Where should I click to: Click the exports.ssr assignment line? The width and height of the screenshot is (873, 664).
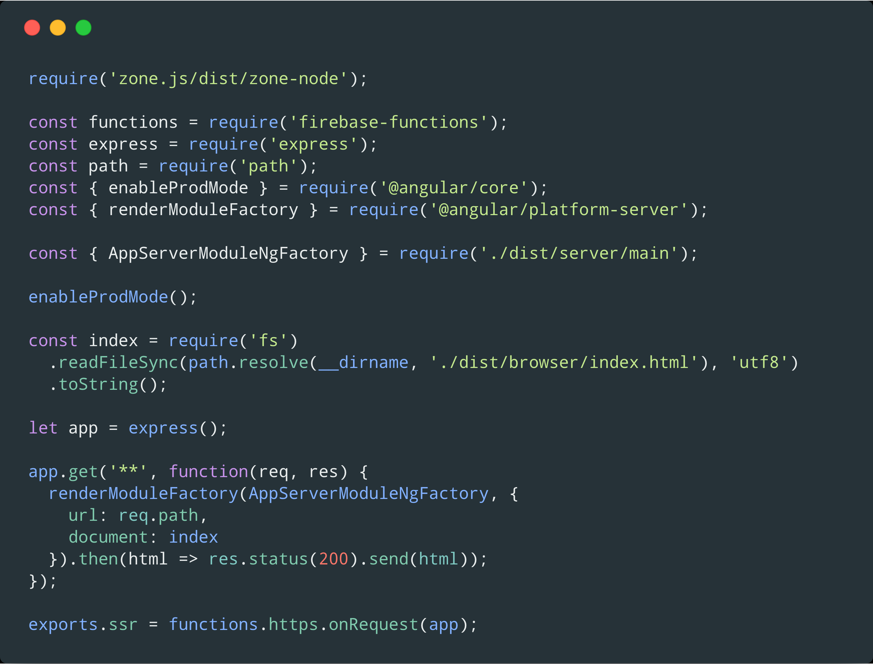(x=83, y=624)
